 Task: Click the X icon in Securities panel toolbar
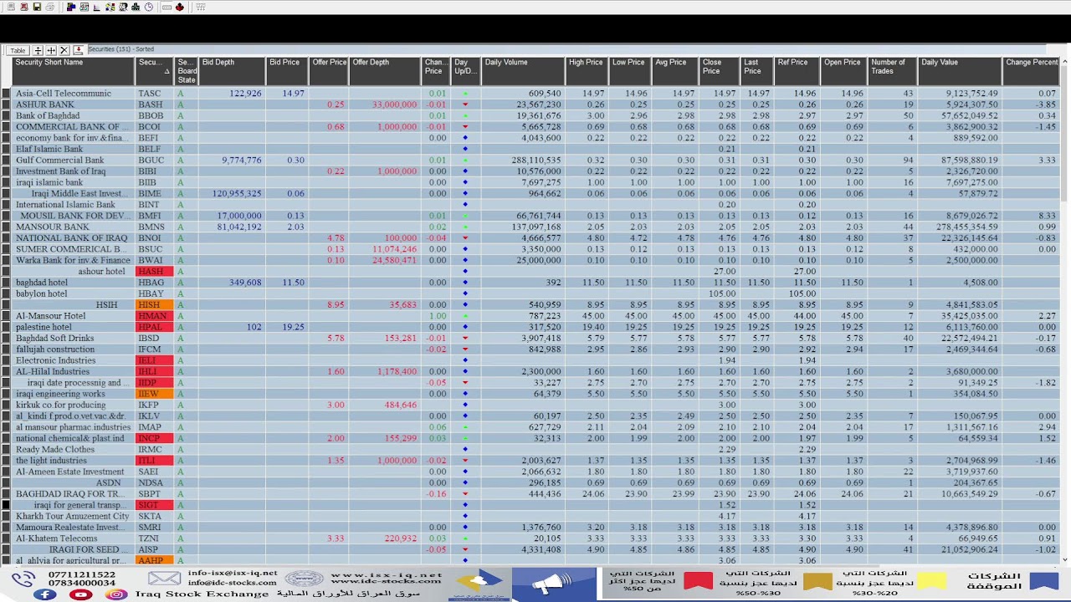coord(64,50)
